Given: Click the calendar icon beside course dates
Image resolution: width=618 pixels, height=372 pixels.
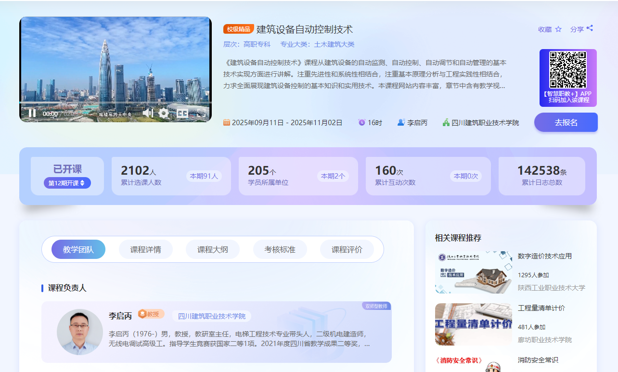Looking at the screenshot, I should [x=227, y=123].
